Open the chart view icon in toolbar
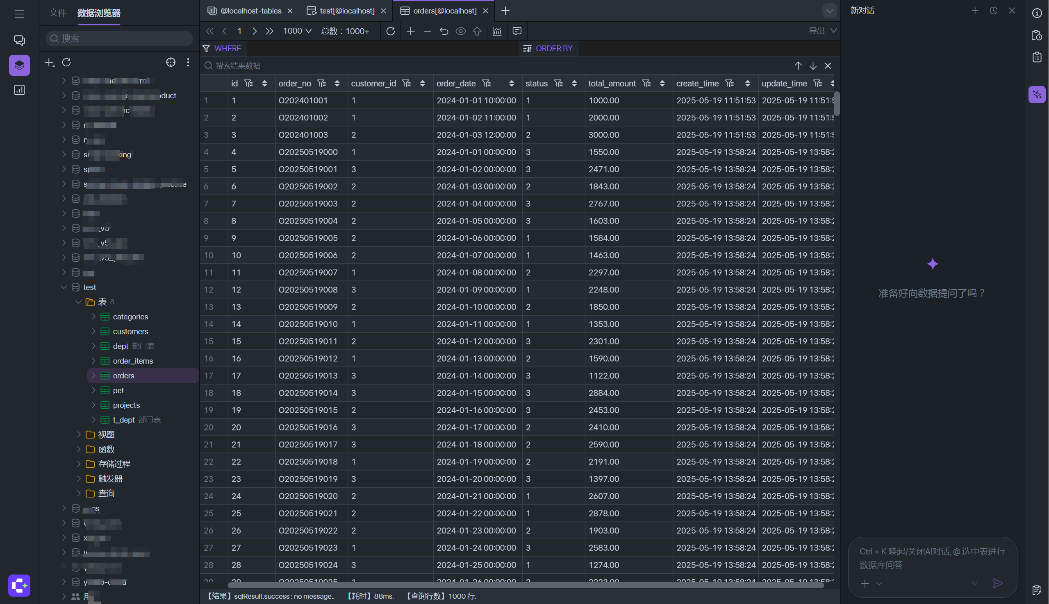Image resolution: width=1049 pixels, height=604 pixels. [x=497, y=31]
